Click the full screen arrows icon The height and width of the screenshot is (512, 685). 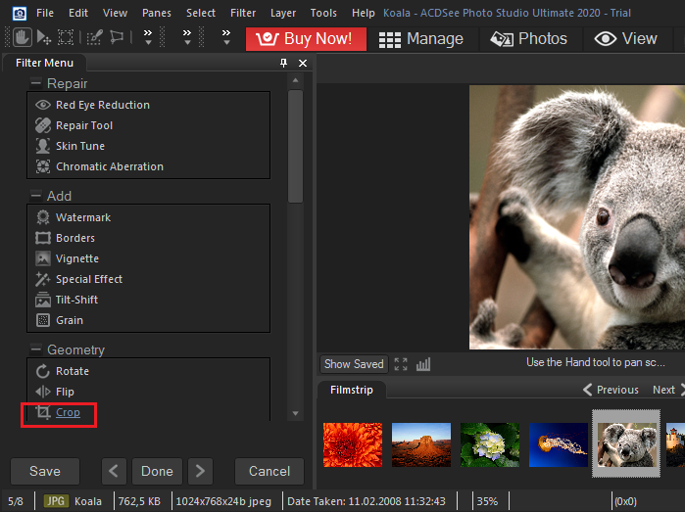tap(401, 364)
